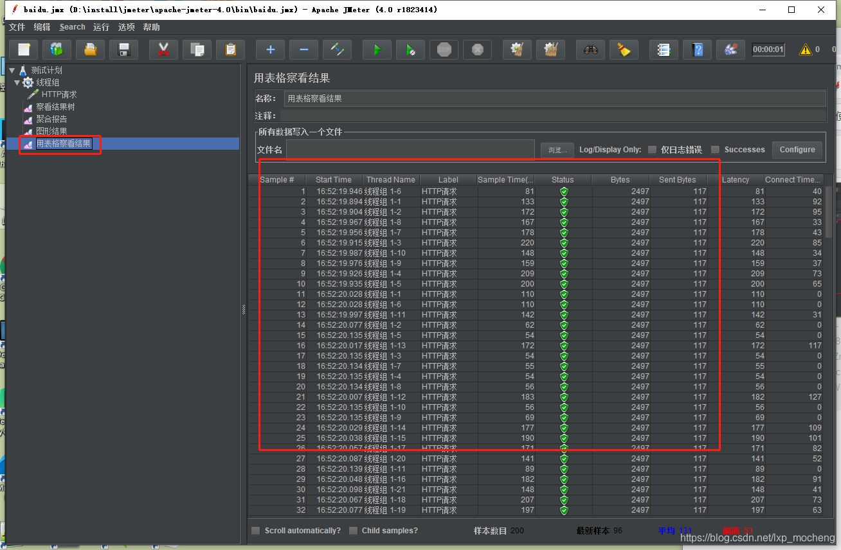Click the Open file folder icon
Viewport: 841px width, 550px height.
(x=91, y=49)
